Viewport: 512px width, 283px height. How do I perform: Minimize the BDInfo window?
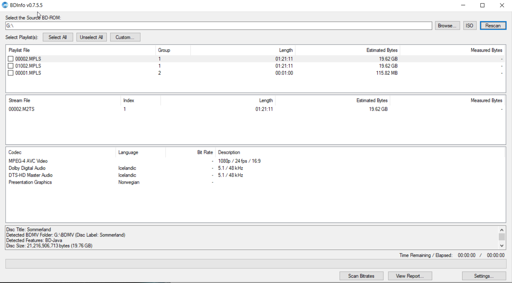(x=464, y=5)
